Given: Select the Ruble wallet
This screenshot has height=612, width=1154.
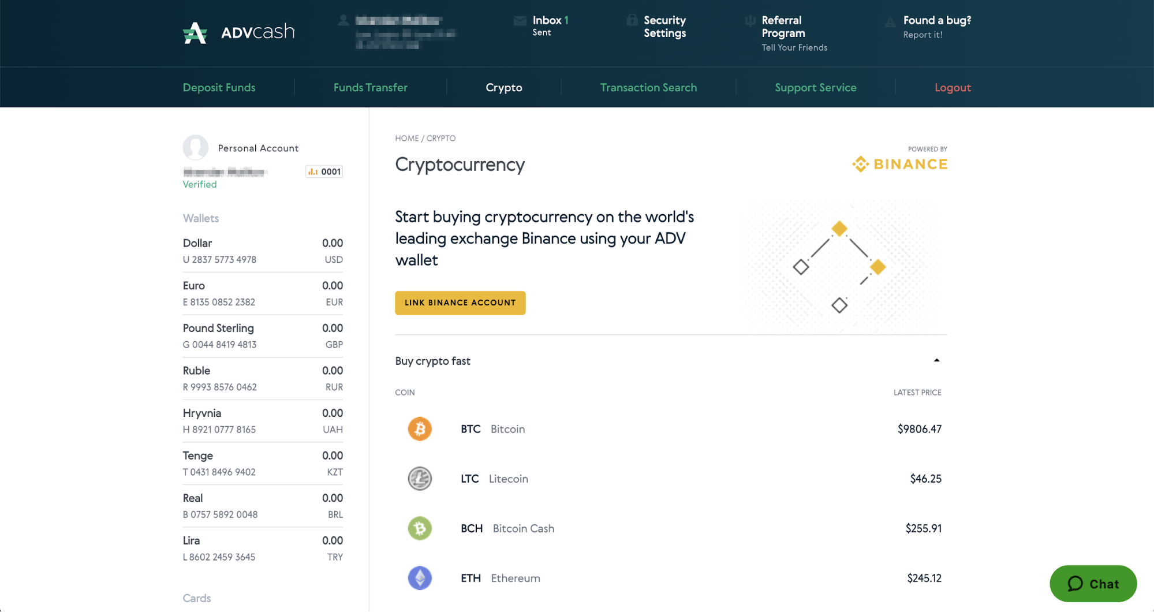Looking at the screenshot, I should point(263,378).
